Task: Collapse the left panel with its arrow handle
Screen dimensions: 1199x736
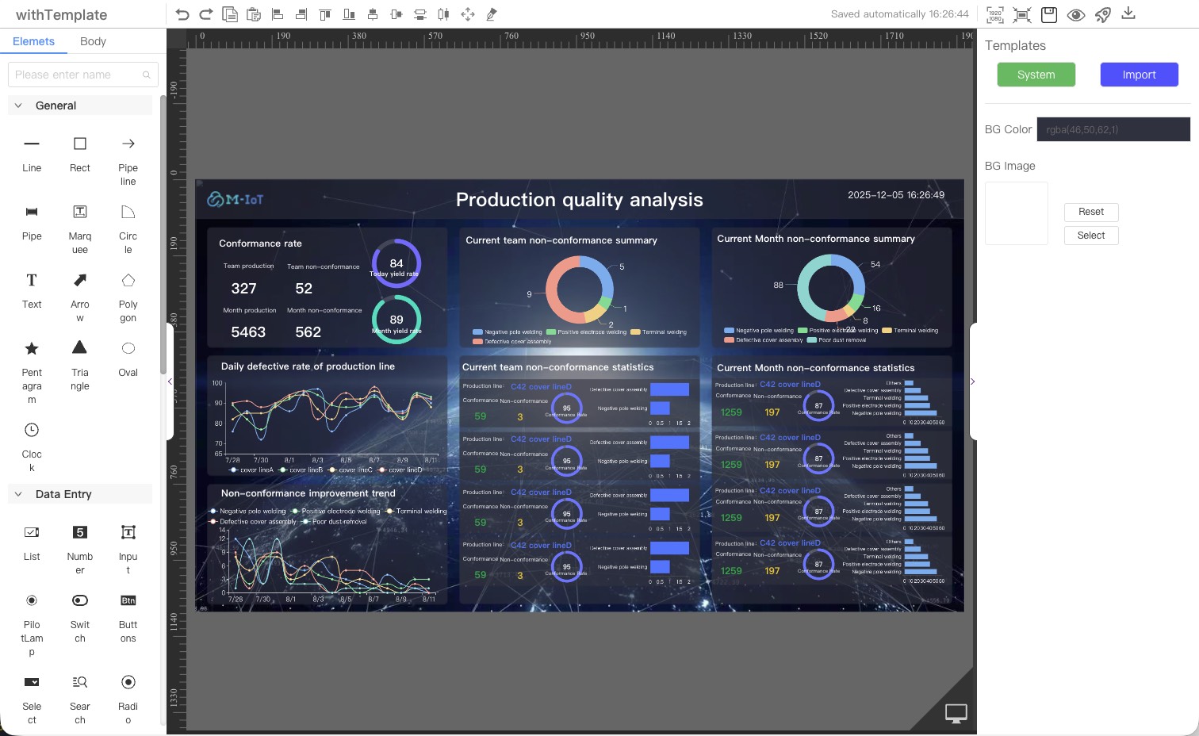Action: coord(170,381)
